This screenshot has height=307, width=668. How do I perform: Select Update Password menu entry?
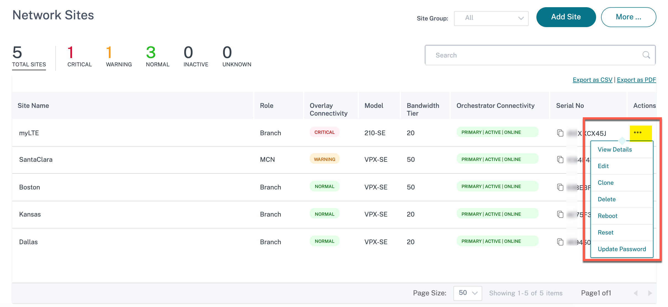(x=622, y=249)
